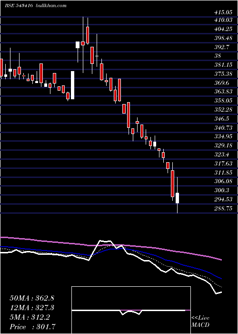Click the 340.73 price label
The image size is (238, 334).
(x=223, y=127)
